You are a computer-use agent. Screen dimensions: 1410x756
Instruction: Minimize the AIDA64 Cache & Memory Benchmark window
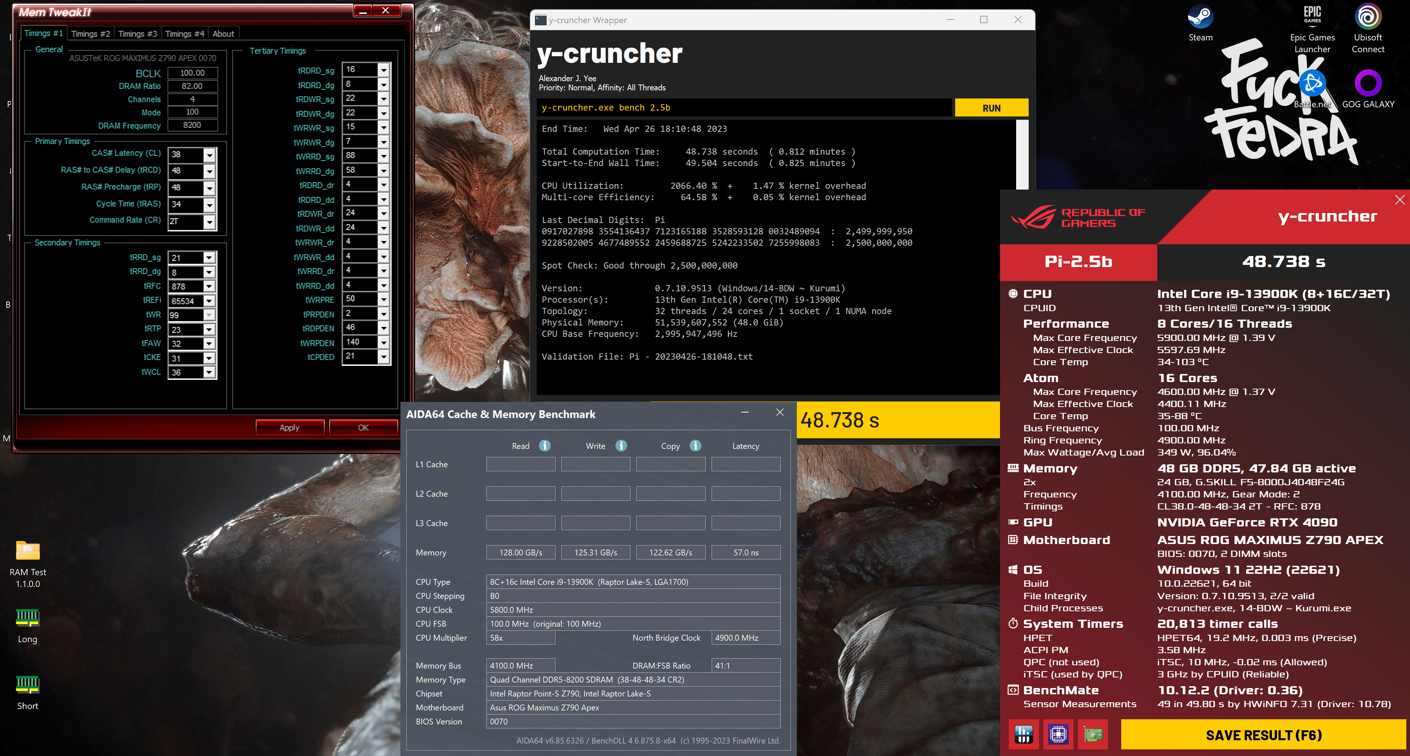pyautogui.click(x=744, y=412)
